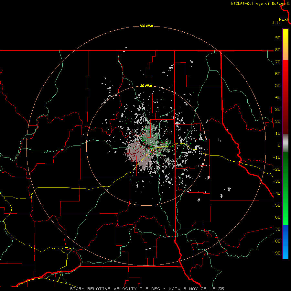The height and width of the screenshot is (291, 291).
Task: Click the NEXR text in top-right corner
Action: (x=284, y=19)
